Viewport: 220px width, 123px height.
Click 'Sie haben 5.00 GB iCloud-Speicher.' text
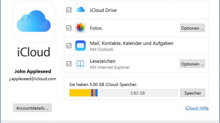point(103,85)
